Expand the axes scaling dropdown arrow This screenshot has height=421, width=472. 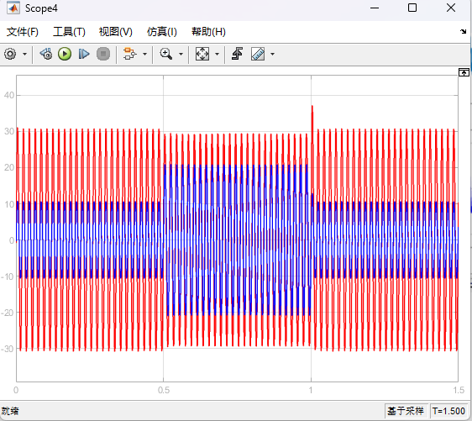pos(217,55)
